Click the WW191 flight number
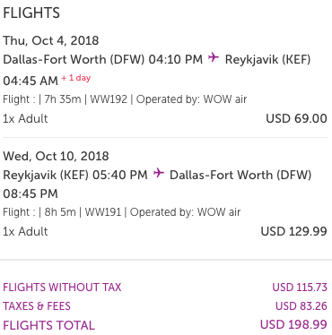The image size is (332, 335). point(103,212)
